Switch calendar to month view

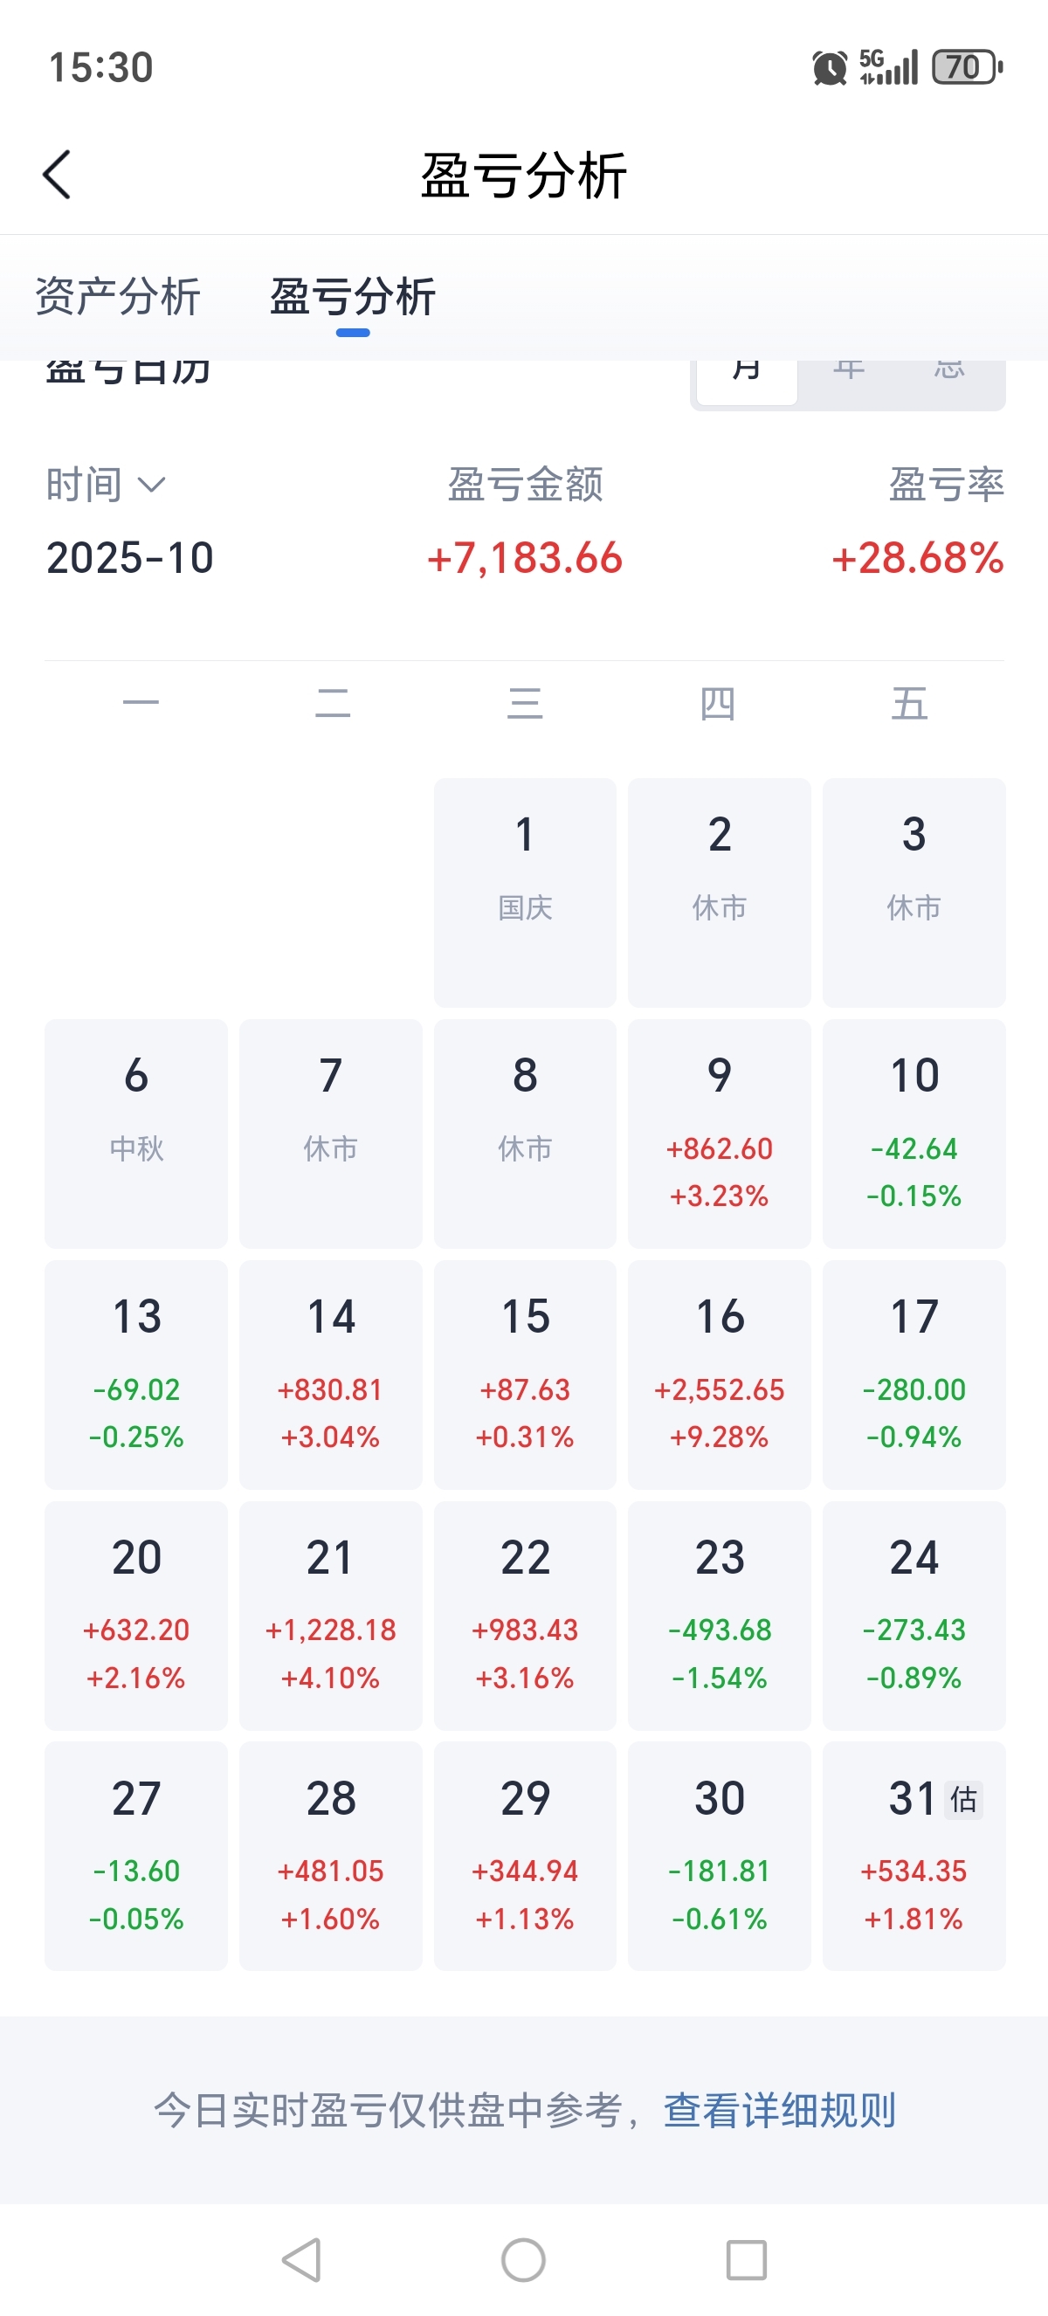(747, 377)
